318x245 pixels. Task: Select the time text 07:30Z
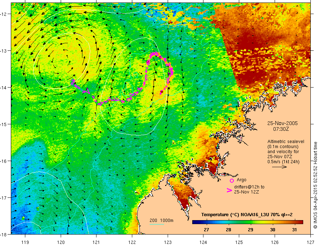pos(281,129)
